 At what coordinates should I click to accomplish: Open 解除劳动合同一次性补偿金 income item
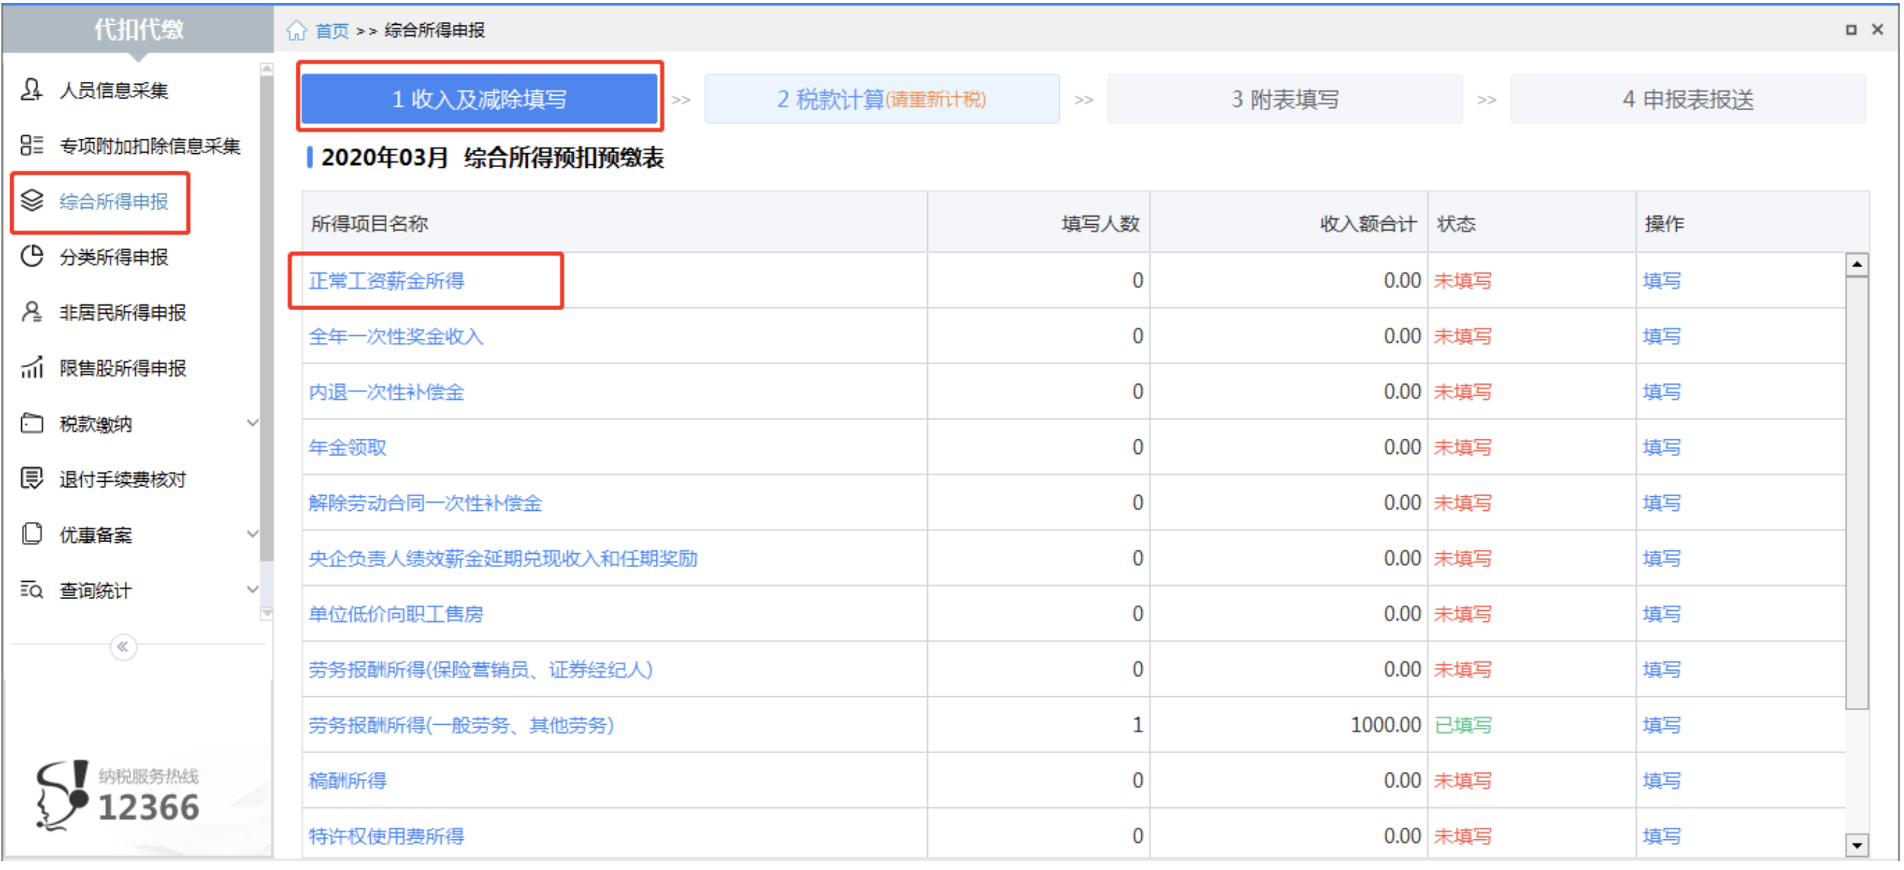click(x=425, y=503)
